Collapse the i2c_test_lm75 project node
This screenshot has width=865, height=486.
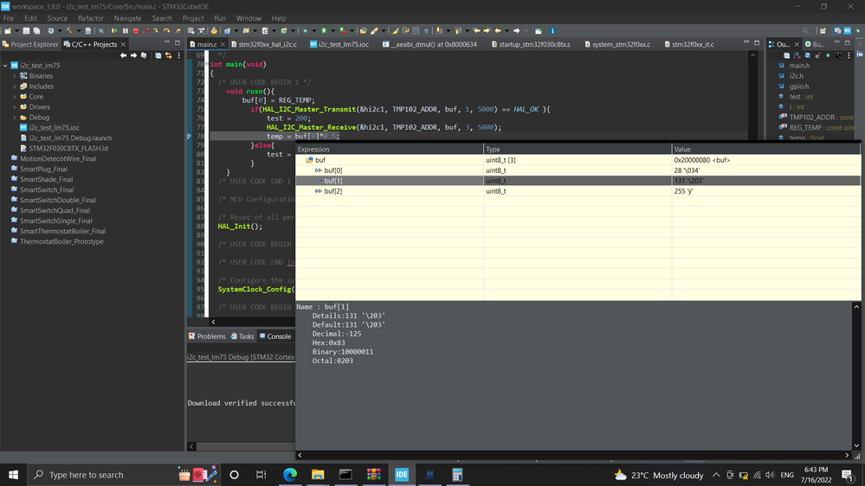pyautogui.click(x=5, y=66)
